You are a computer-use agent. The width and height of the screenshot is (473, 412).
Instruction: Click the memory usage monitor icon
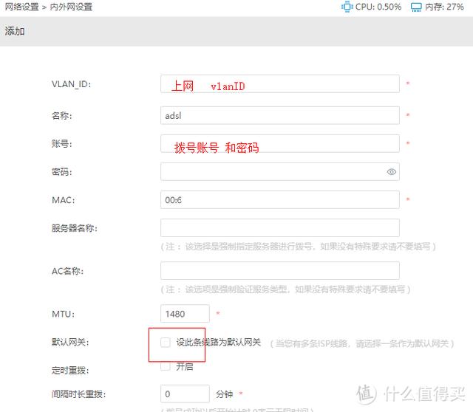point(416,7)
